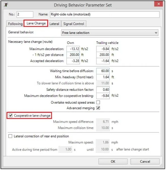This screenshot has height=170, width=166.
Task: Edit Safety distance reduction factor field
Action: (x=103, y=90)
